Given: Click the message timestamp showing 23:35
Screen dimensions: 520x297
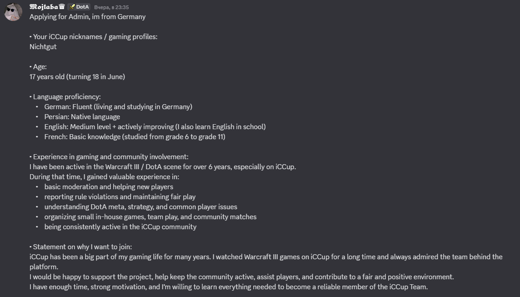Looking at the screenshot, I should (111, 7).
